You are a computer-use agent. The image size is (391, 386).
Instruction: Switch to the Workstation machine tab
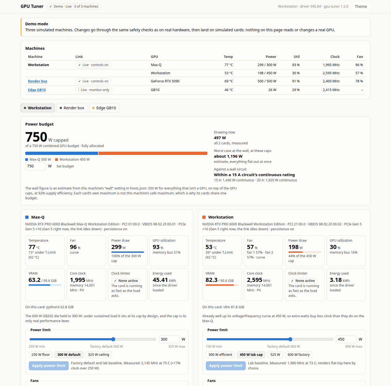click(38, 108)
